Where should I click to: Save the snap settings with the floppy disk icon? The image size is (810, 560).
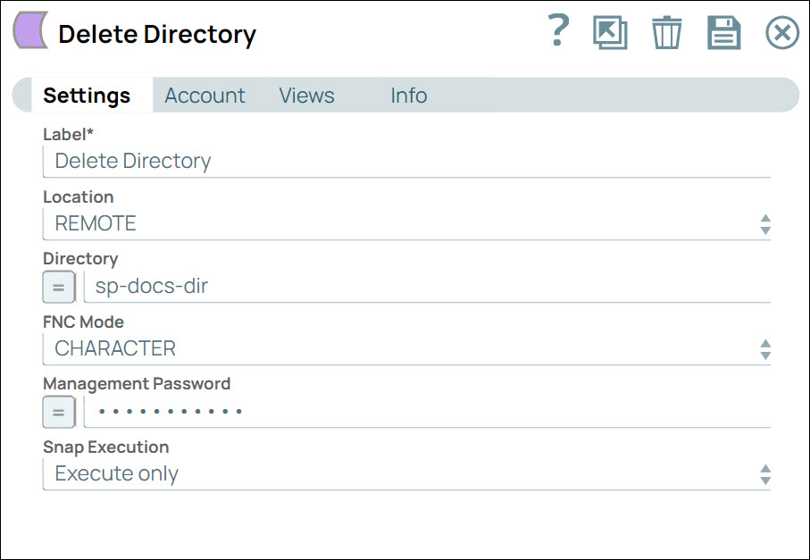[724, 32]
